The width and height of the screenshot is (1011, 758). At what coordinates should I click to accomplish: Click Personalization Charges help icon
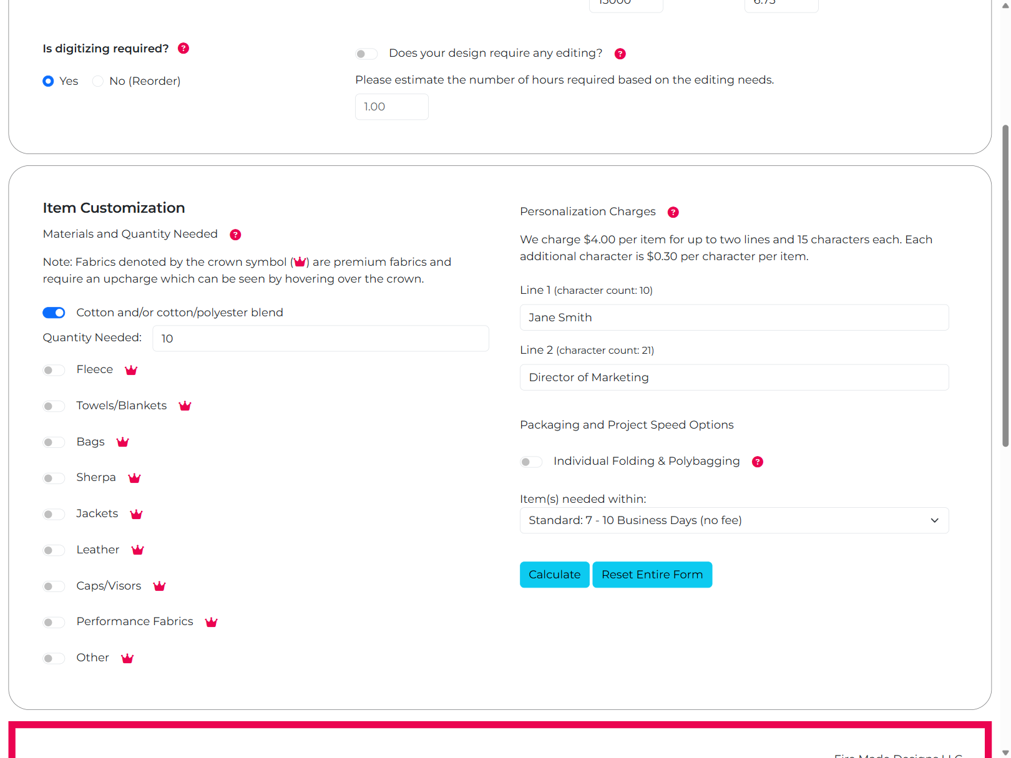673,212
